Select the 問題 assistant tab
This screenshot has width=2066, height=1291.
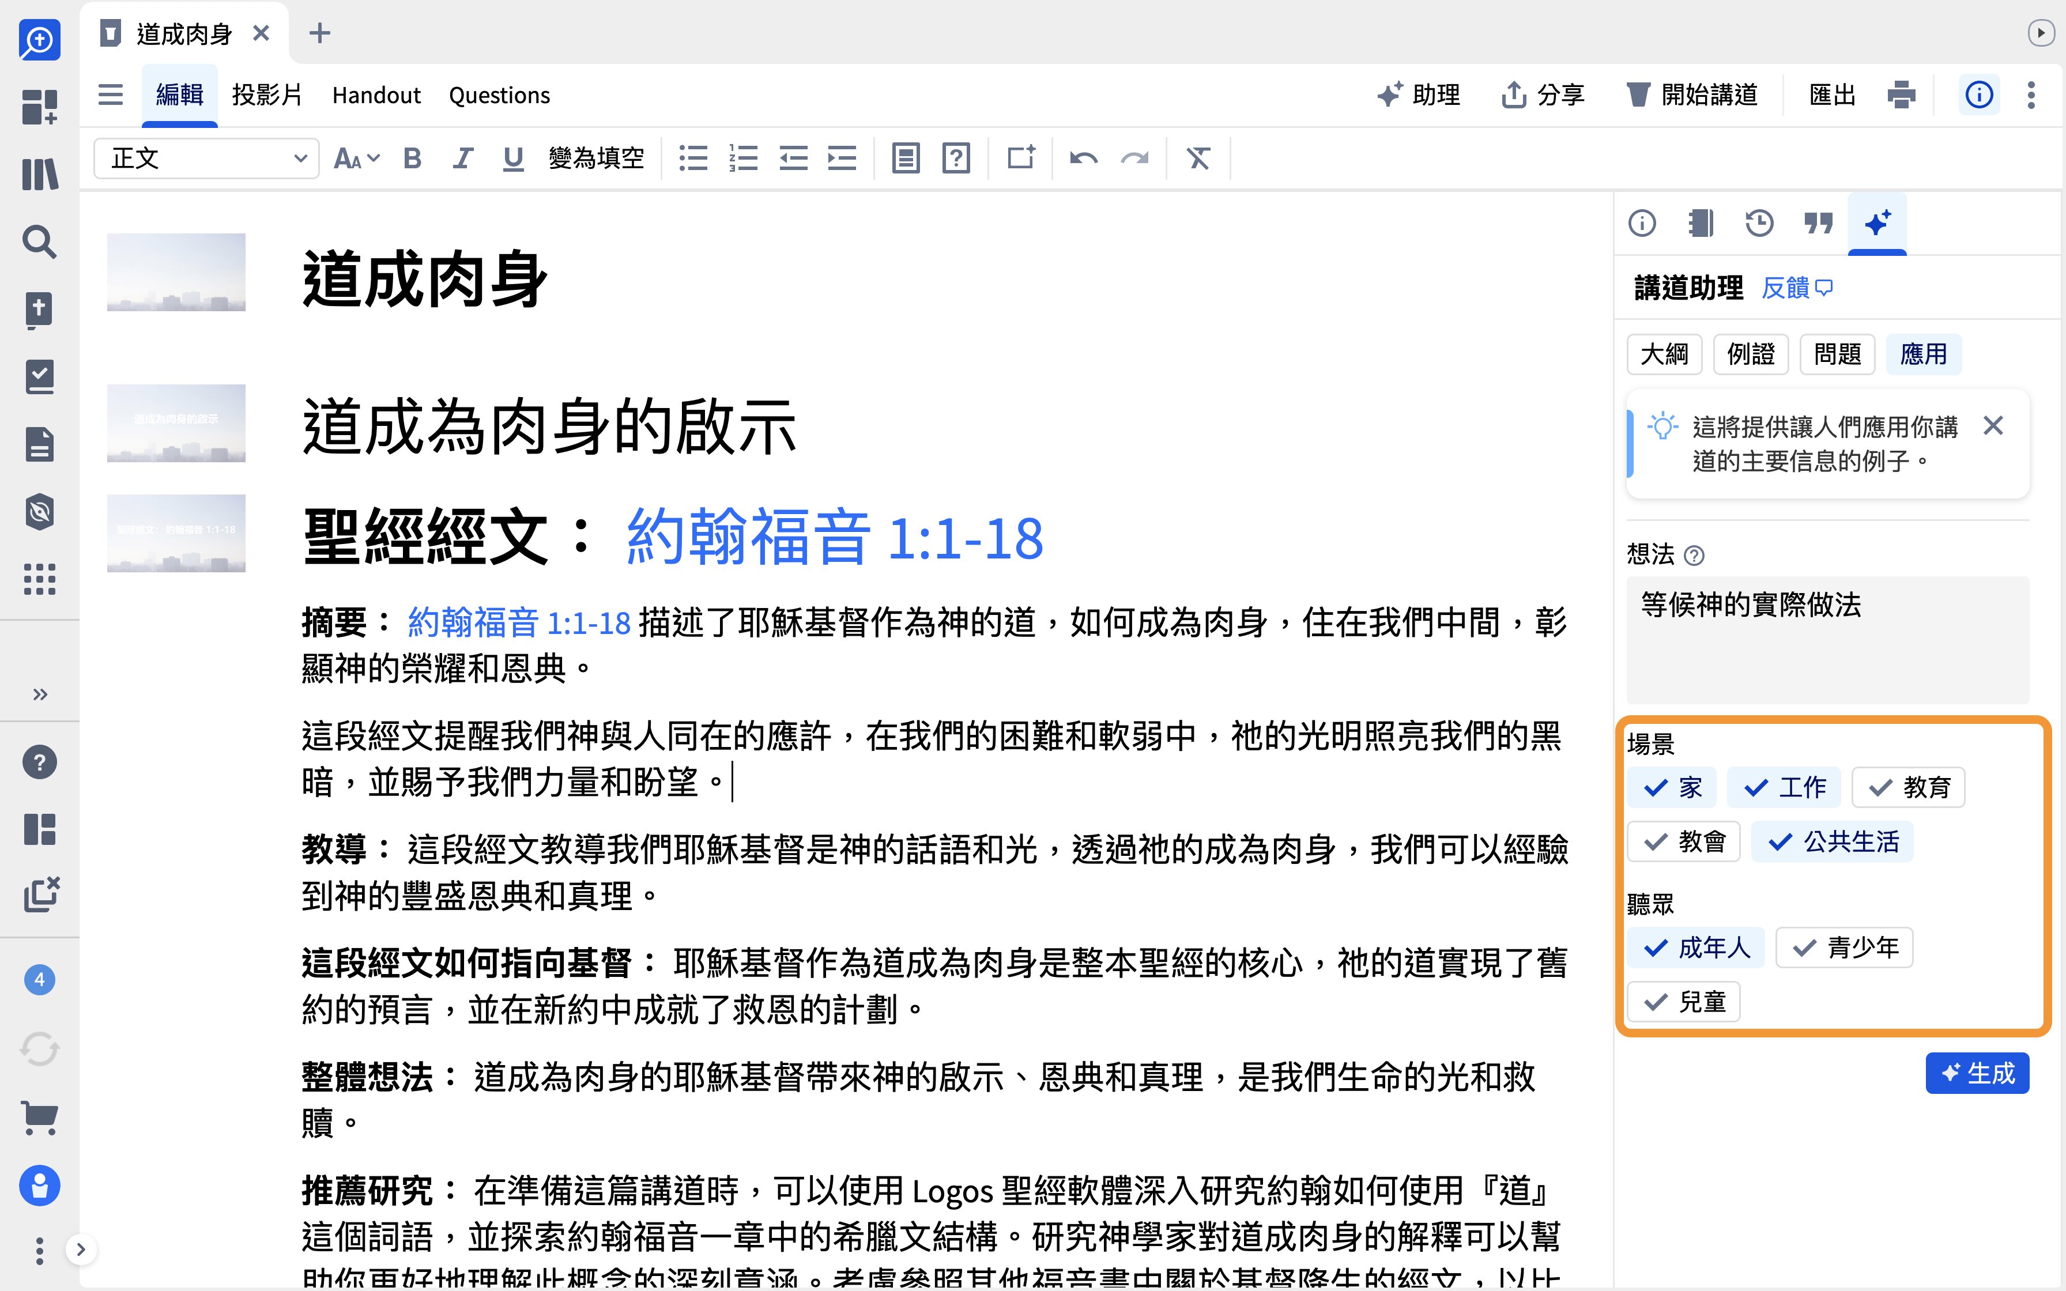pyautogui.click(x=1837, y=353)
